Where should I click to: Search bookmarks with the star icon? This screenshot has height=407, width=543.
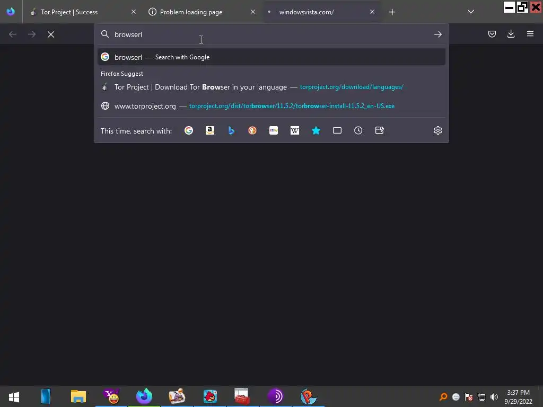tap(316, 130)
